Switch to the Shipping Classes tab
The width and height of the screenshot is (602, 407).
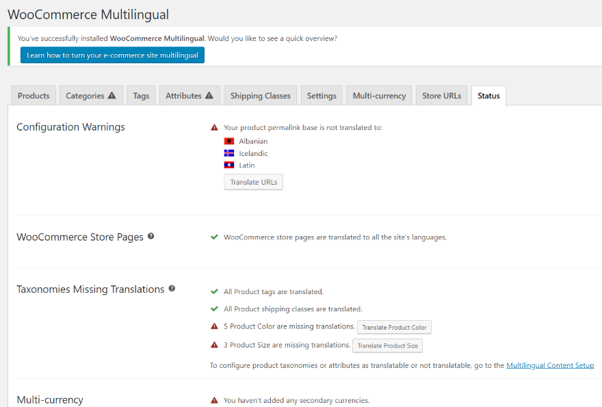click(260, 96)
